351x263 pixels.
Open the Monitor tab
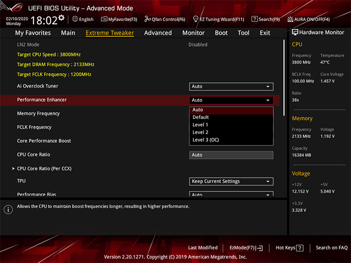[x=194, y=33]
